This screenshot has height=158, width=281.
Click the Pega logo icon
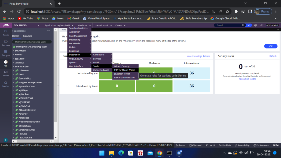(6, 25)
